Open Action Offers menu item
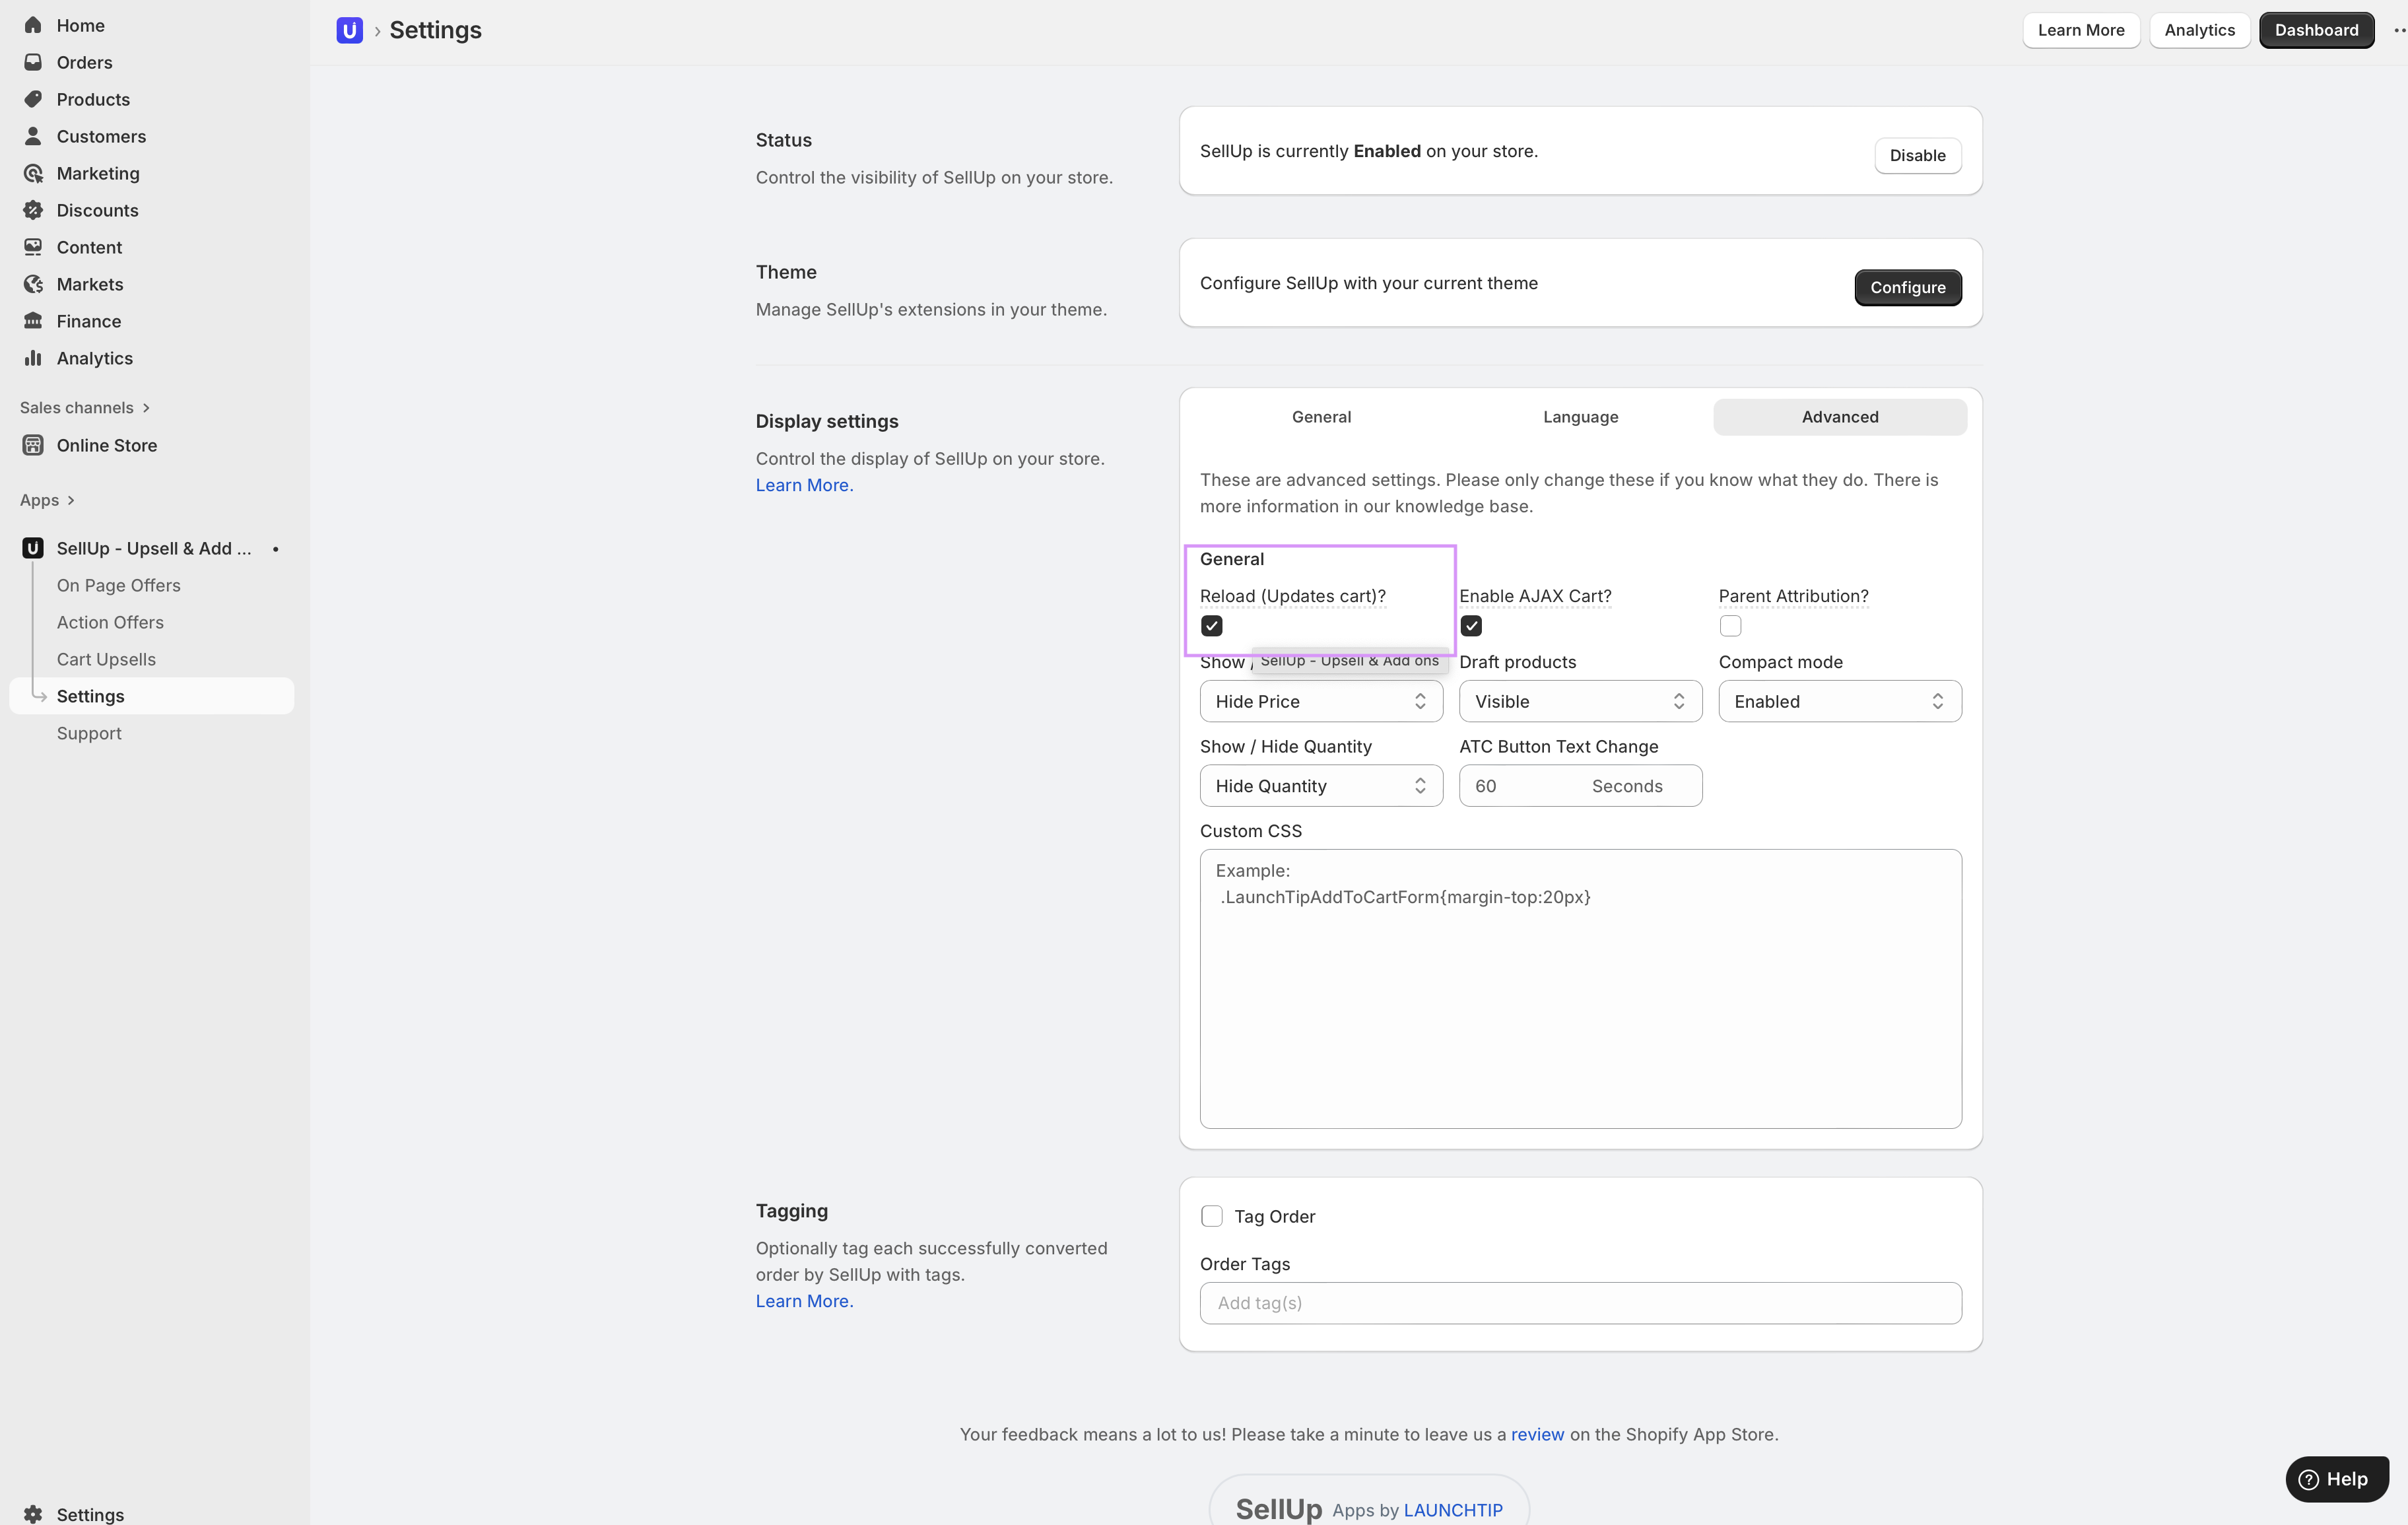 110,622
